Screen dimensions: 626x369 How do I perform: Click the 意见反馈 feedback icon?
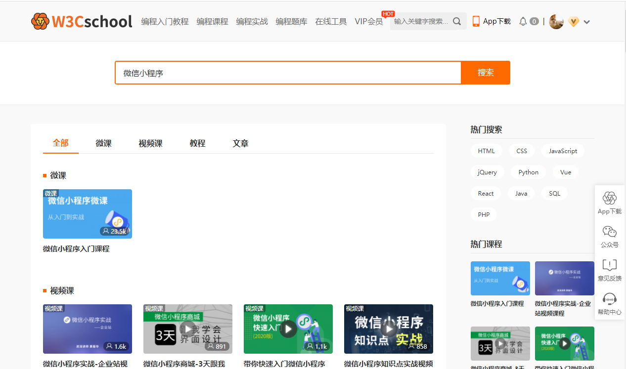pos(609,265)
